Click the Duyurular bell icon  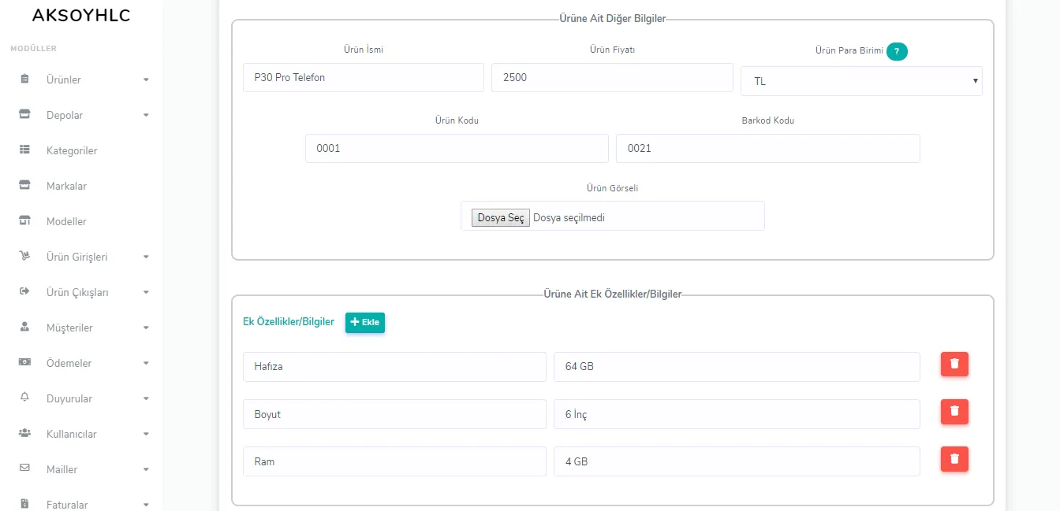(24, 398)
